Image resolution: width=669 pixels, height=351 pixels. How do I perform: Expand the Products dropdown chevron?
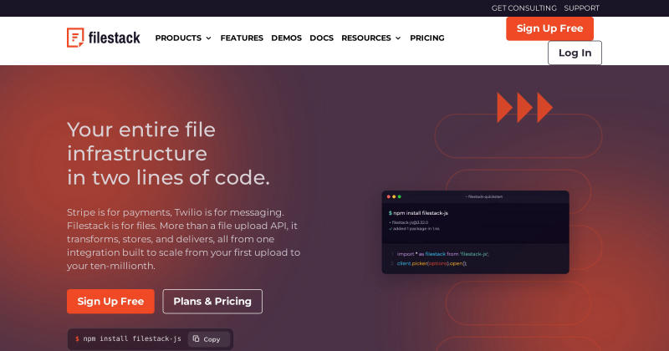pos(208,38)
